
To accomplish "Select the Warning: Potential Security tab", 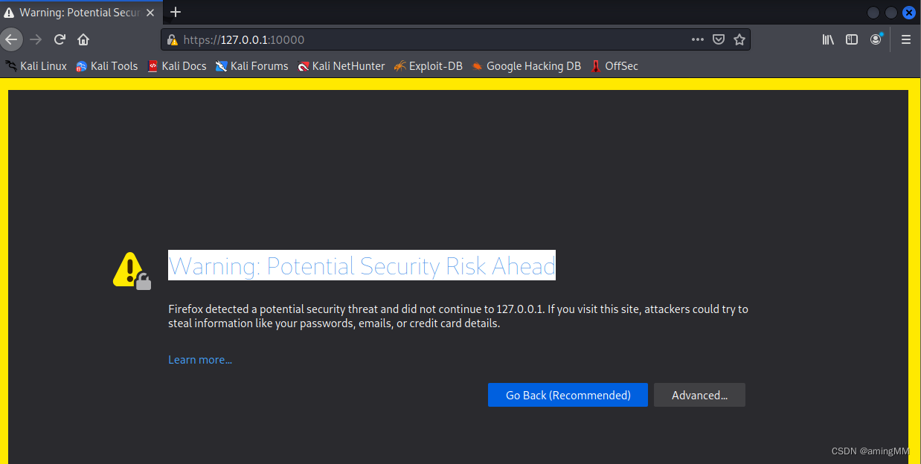I will [80, 13].
